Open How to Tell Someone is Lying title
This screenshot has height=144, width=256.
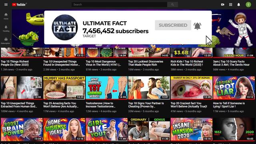[x=229, y=105]
